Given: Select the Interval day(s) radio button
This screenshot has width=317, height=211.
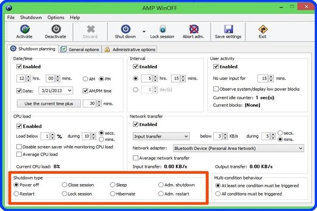Looking at the screenshot, I should [x=135, y=90].
